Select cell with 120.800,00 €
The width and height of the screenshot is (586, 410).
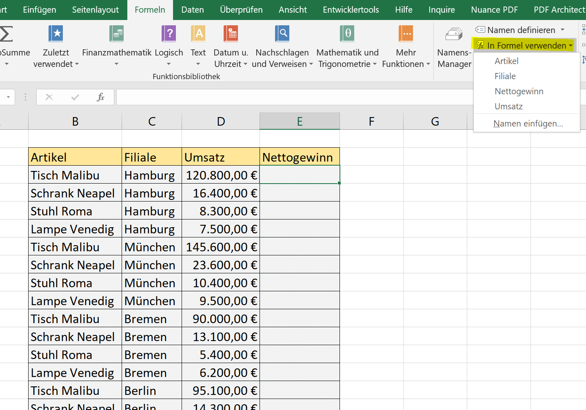point(221,175)
